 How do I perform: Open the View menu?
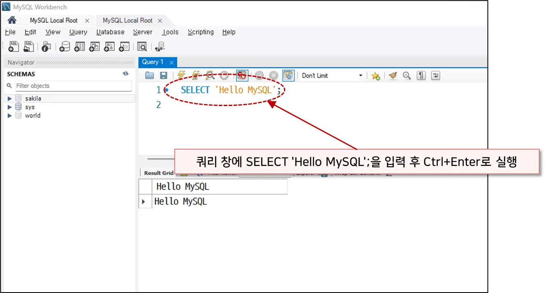click(53, 32)
